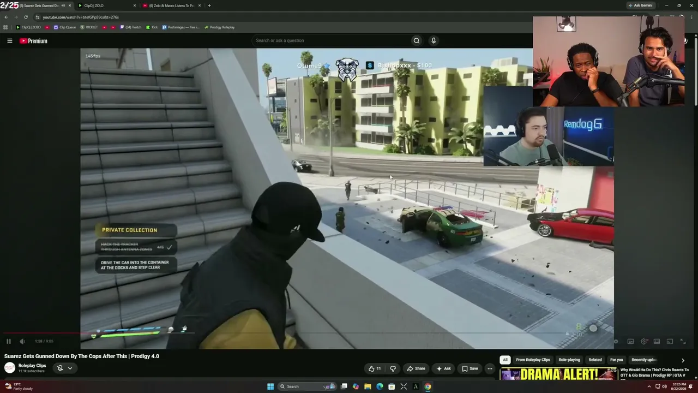Go forward in the browser

pyautogui.click(x=16, y=17)
